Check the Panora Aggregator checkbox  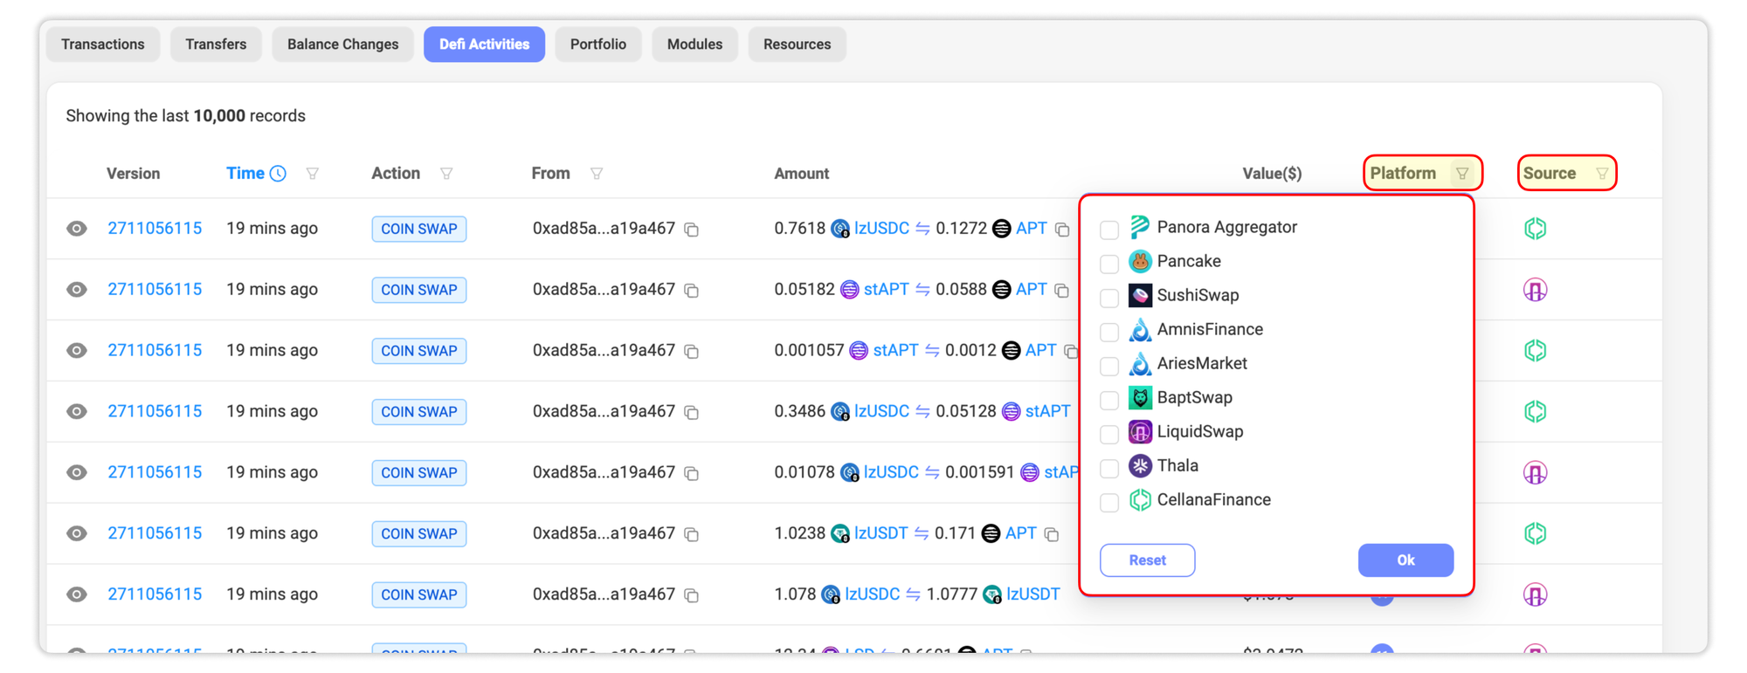(1109, 230)
